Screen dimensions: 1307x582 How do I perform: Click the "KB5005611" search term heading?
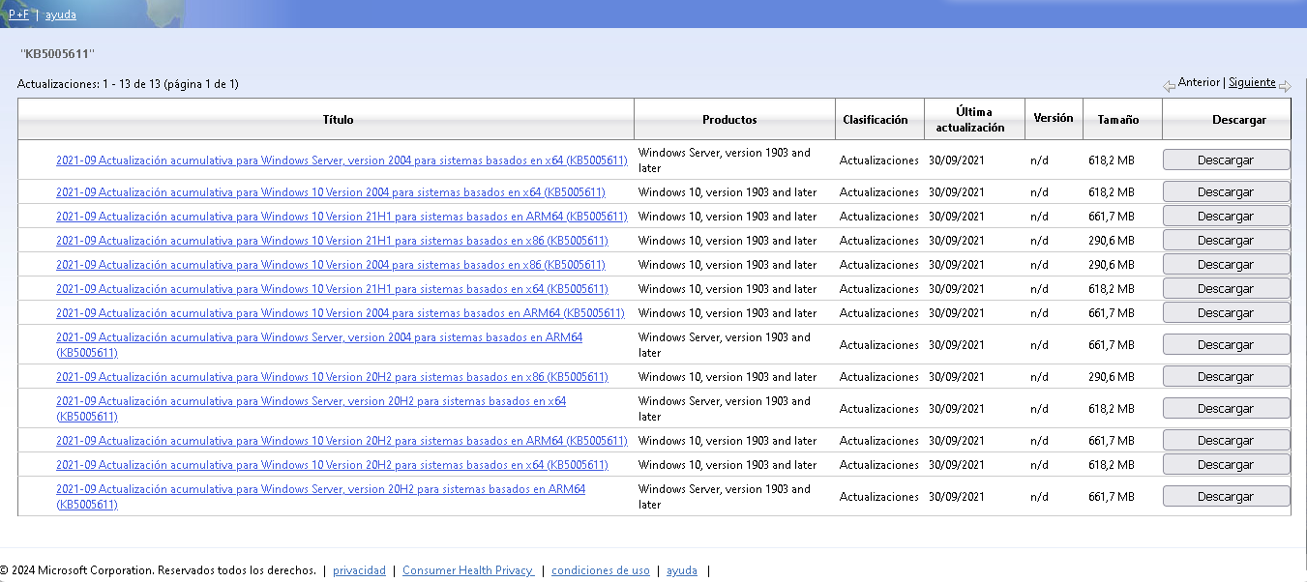click(x=57, y=53)
